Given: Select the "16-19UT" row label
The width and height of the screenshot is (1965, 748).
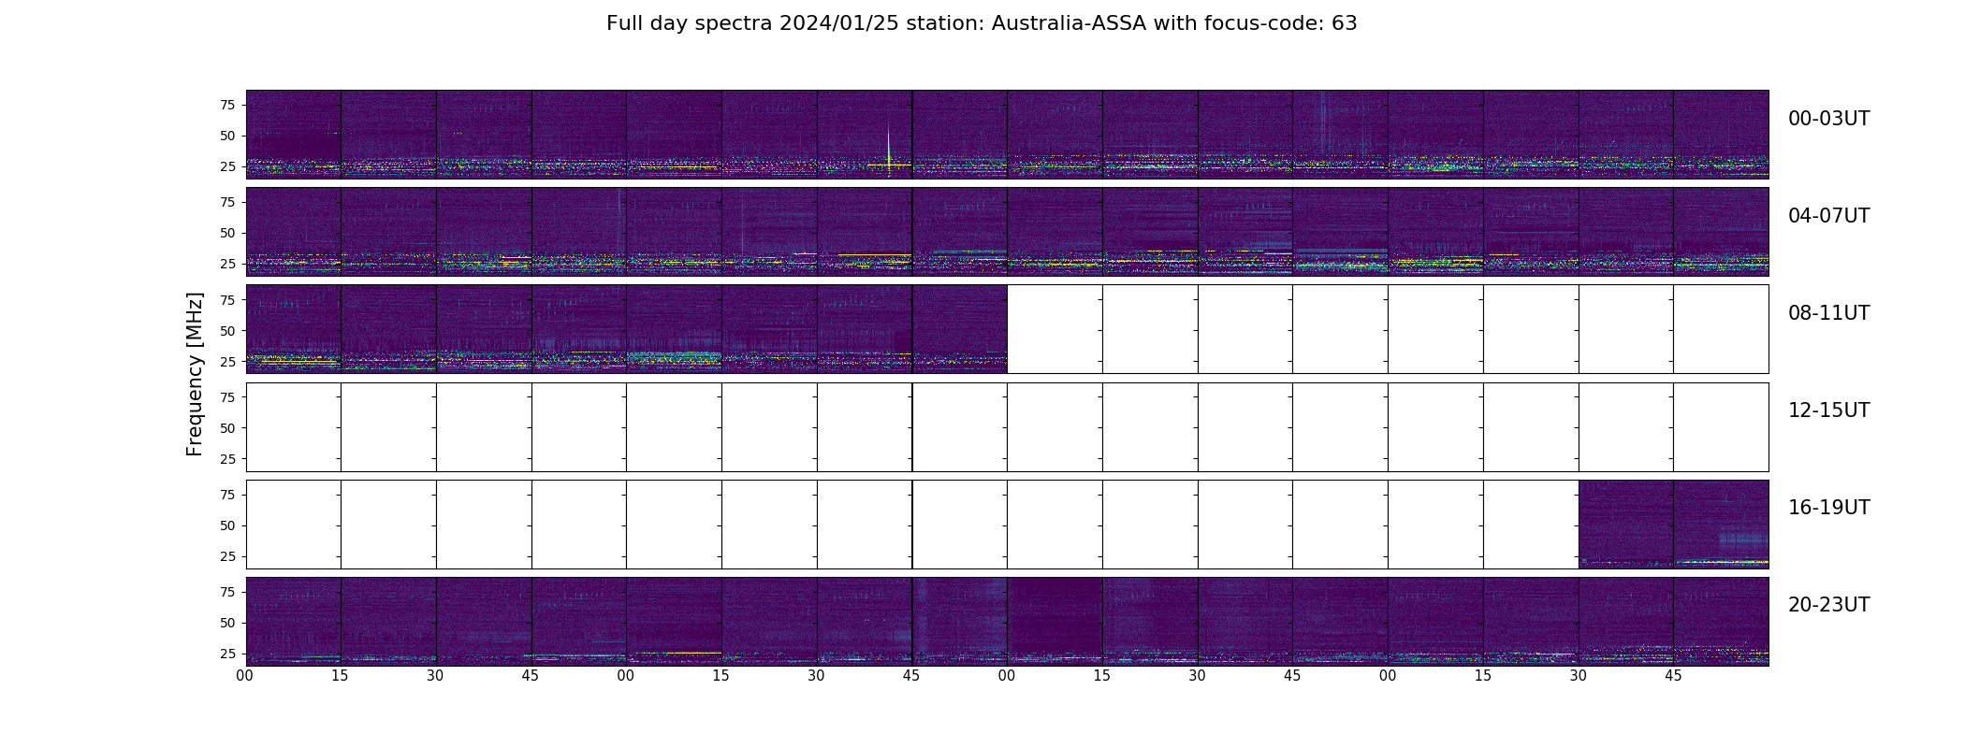Looking at the screenshot, I should pyautogui.click(x=1828, y=508).
